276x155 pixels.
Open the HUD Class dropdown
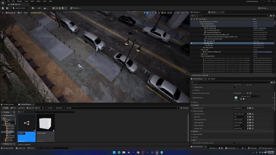click(x=240, y=117)
